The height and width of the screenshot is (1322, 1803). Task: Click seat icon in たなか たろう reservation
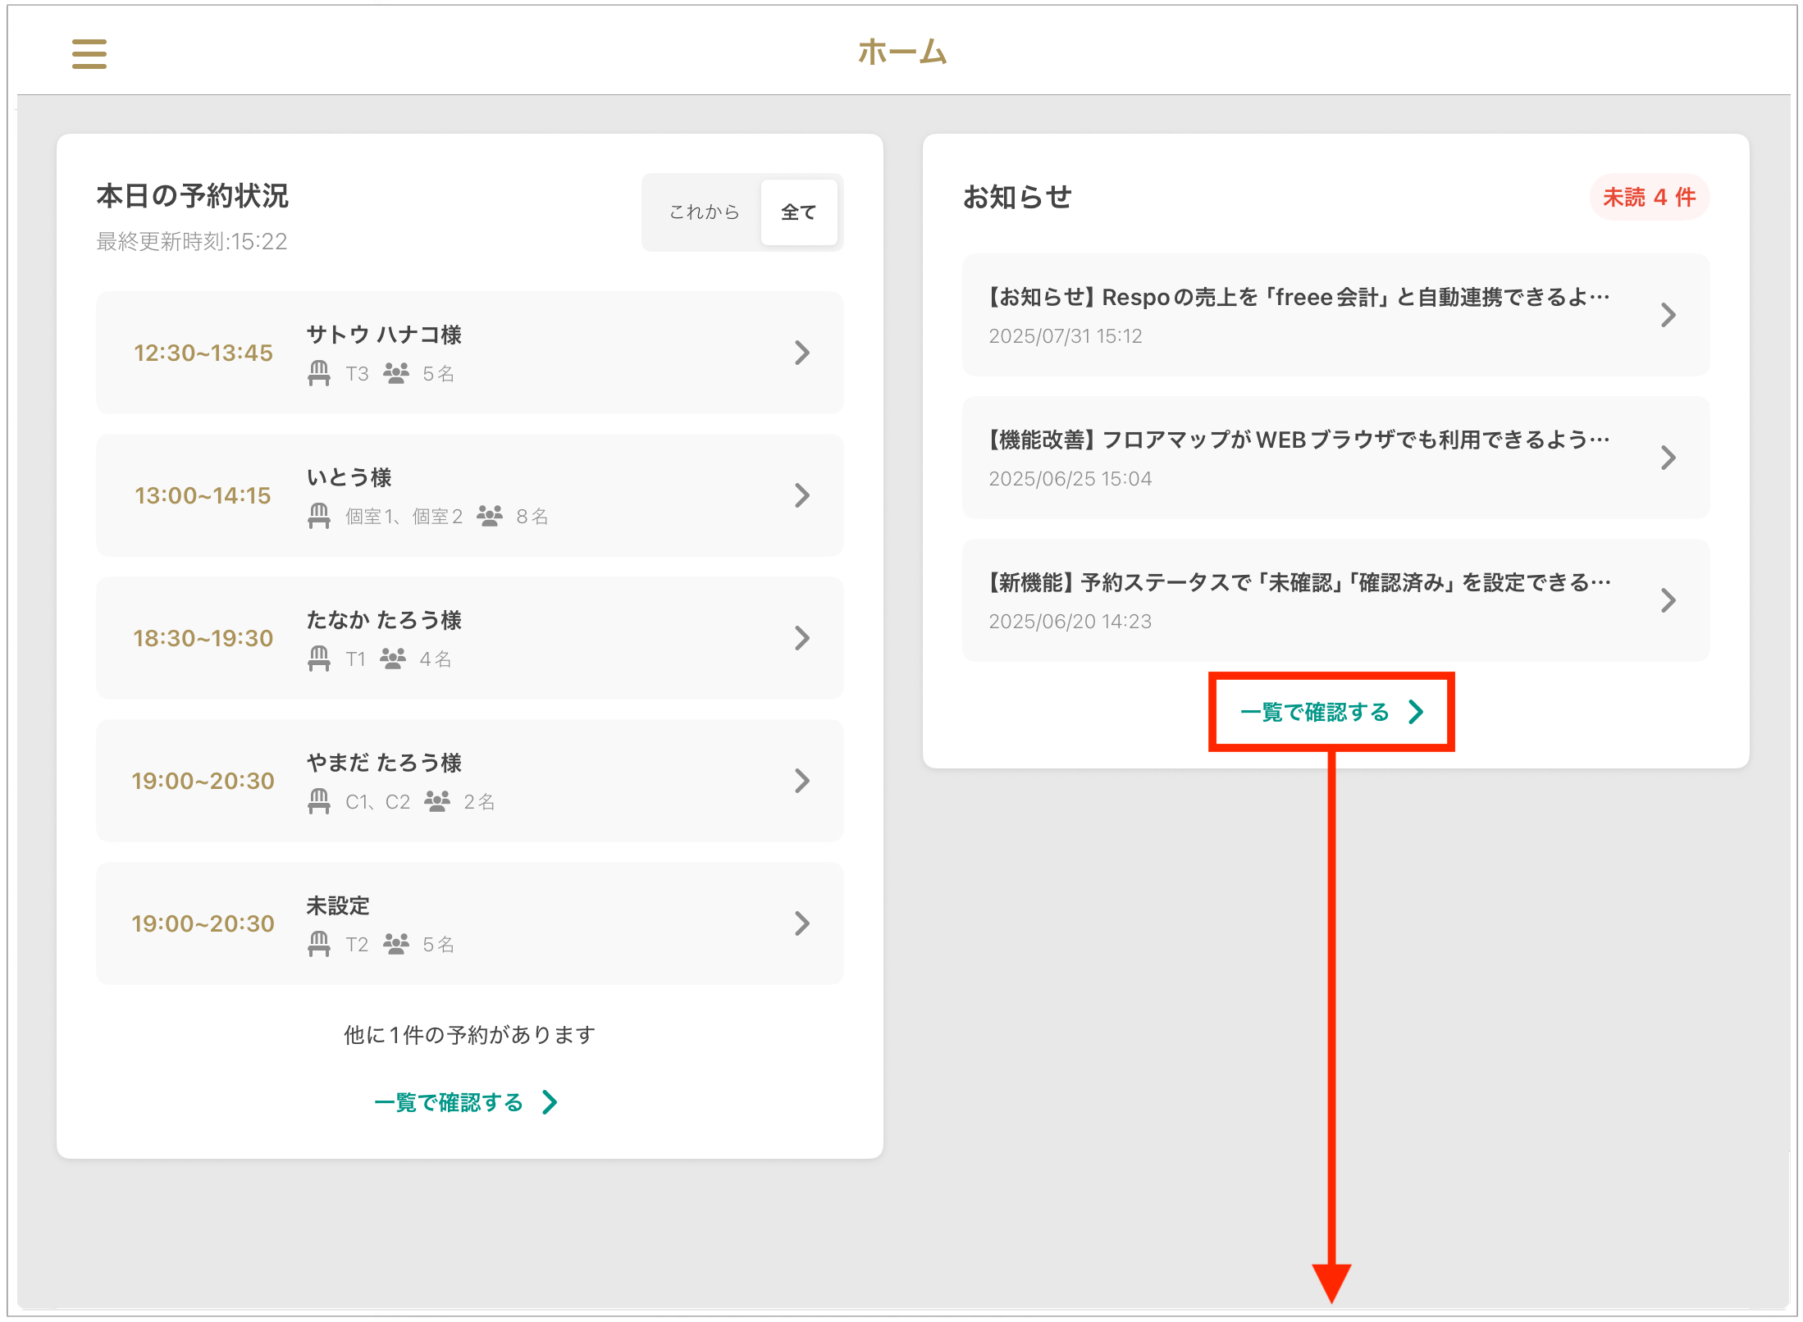319,659
